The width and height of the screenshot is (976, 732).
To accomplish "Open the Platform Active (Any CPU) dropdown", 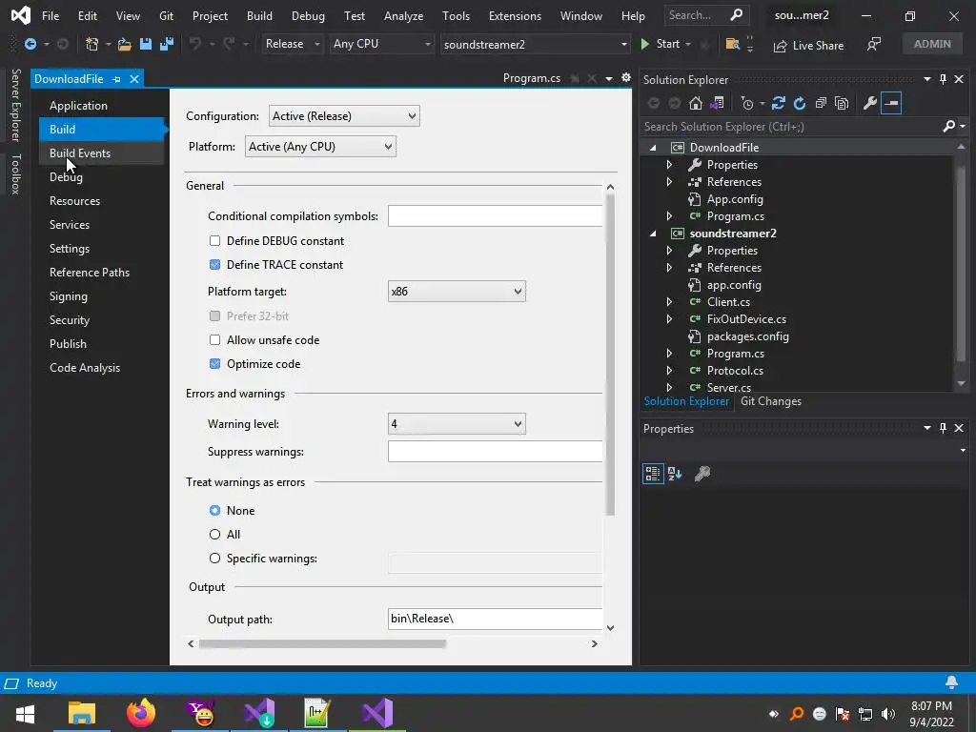I will pyautogui.click(x=320, y=146).
